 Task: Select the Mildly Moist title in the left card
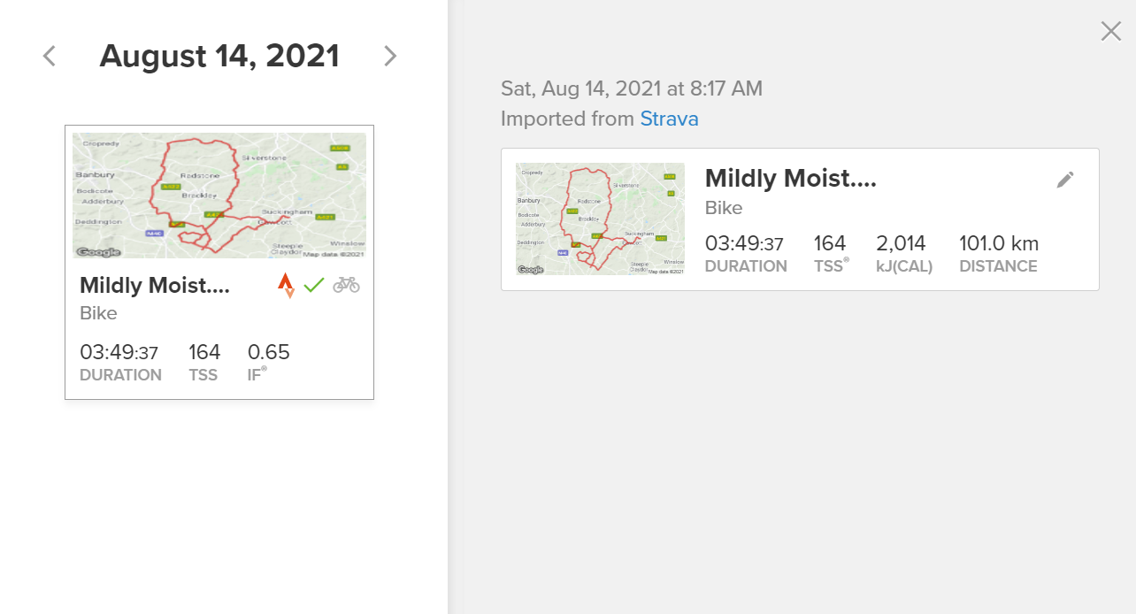pyautogui.click(x=155, y=285)
